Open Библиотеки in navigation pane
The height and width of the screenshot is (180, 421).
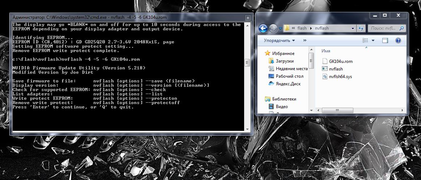[x=284, y=99]
